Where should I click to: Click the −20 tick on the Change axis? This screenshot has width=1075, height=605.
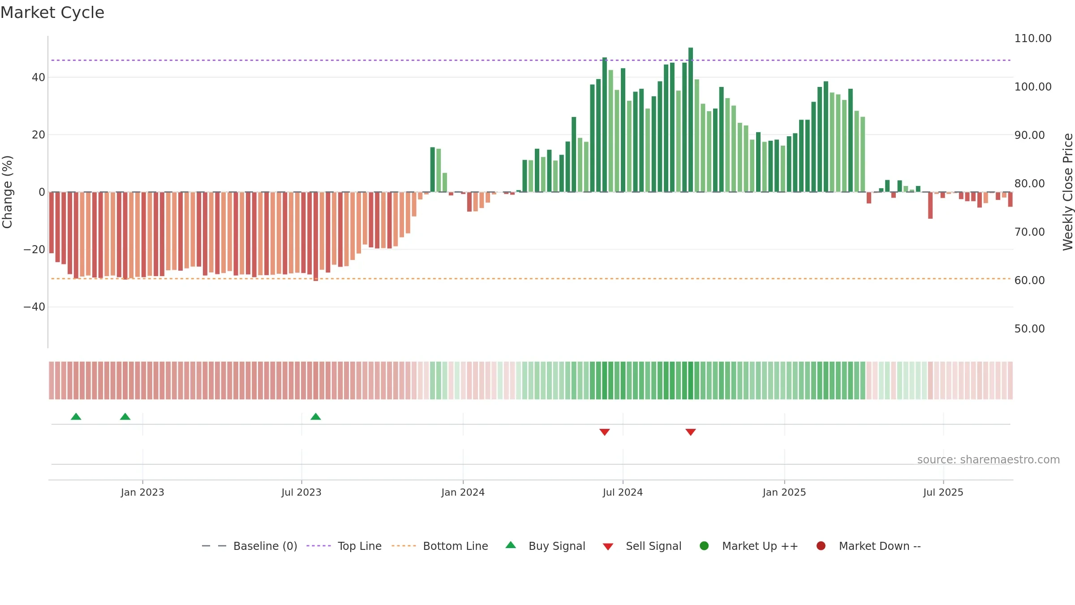(x=34, y=249)
